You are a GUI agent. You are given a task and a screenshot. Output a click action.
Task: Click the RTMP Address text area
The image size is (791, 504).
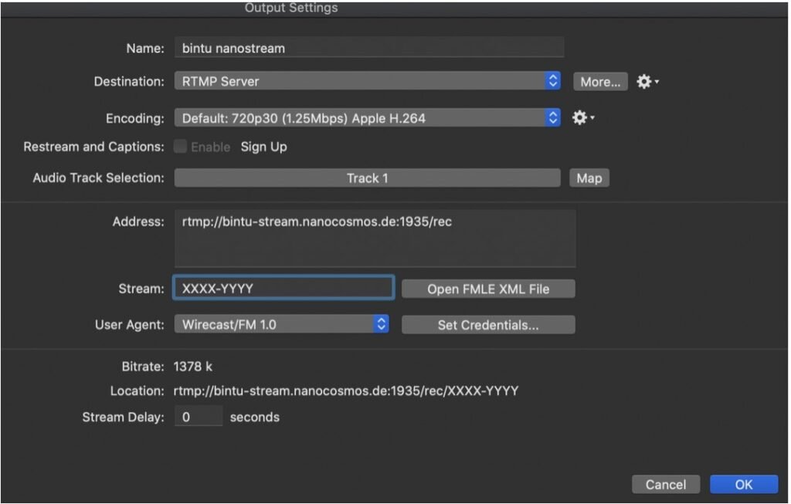(x=376, y=238)
